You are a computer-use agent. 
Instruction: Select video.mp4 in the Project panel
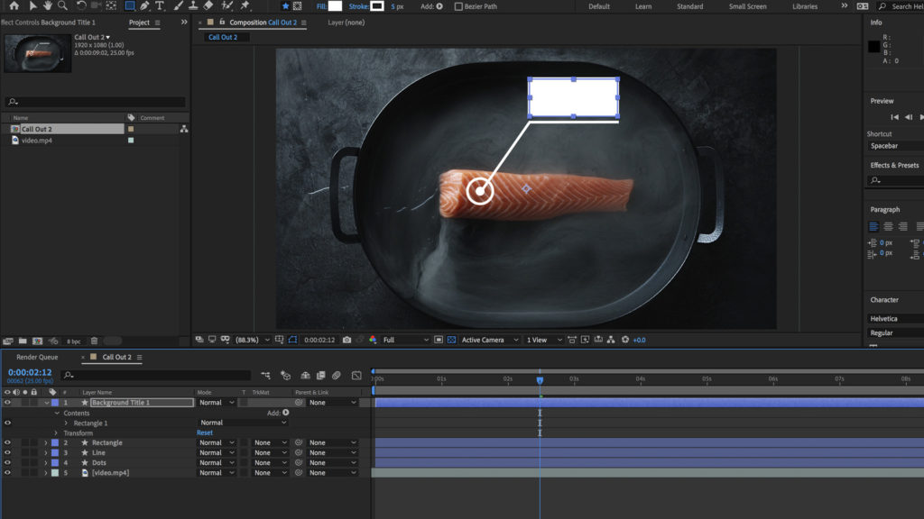point(37,141)
